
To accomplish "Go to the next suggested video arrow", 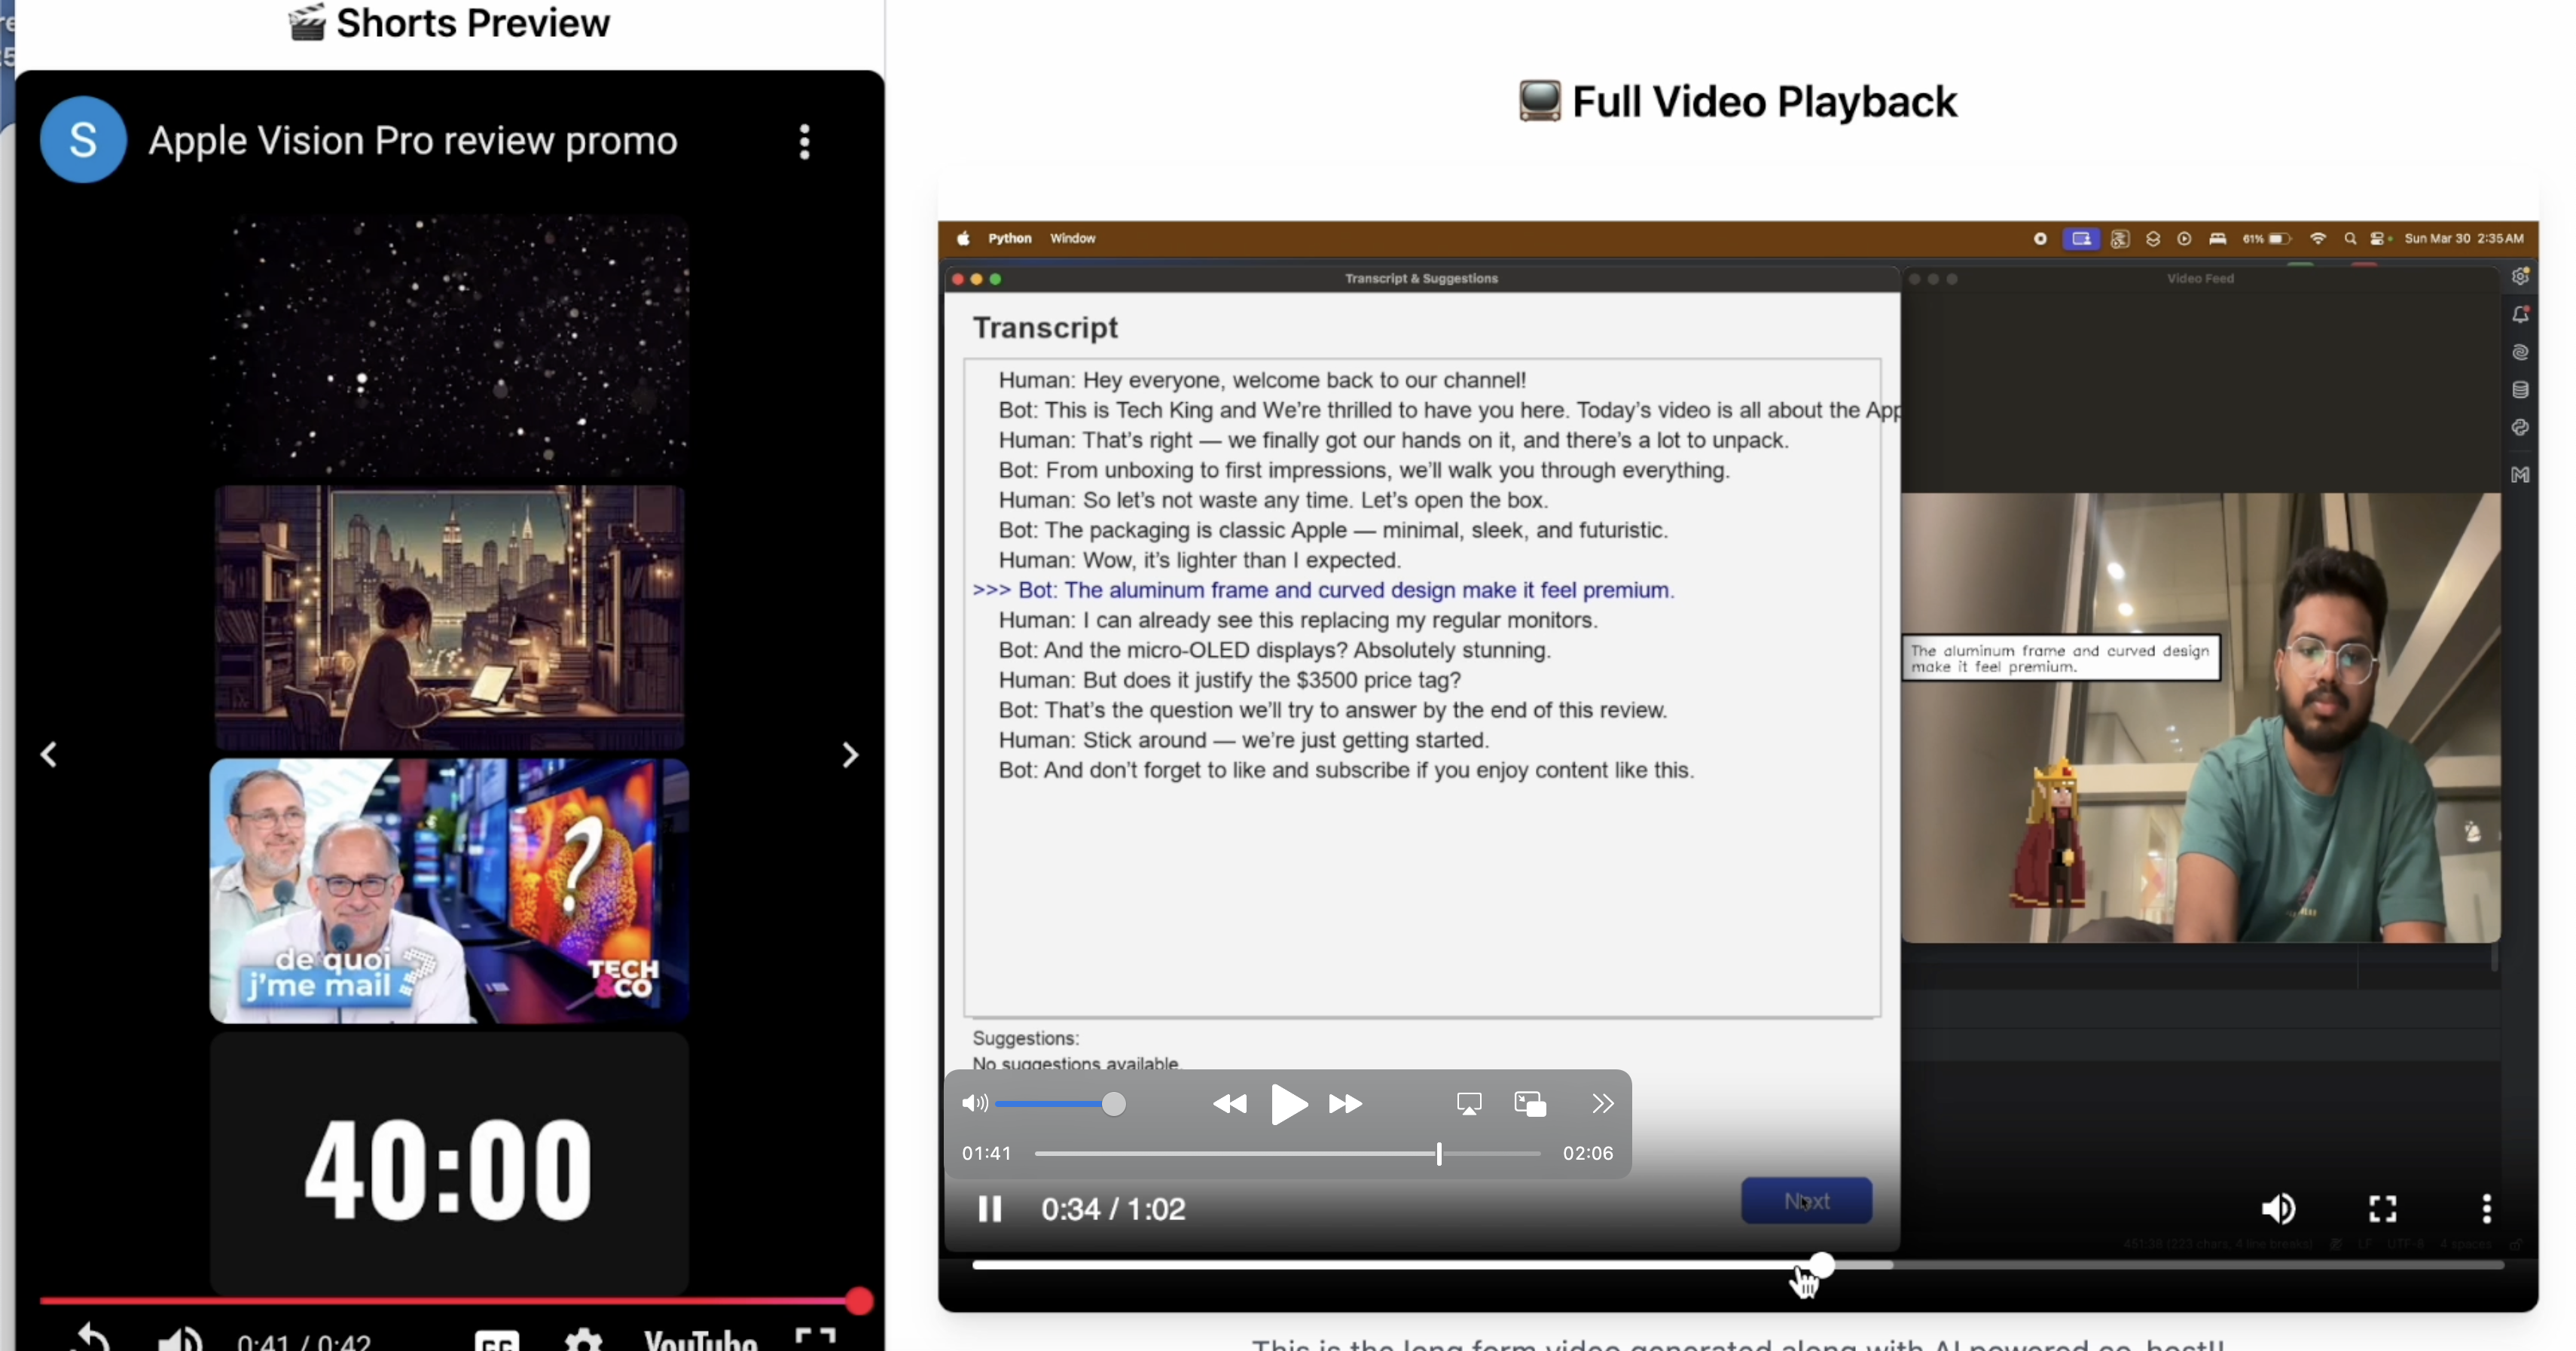I will point(850,755).
